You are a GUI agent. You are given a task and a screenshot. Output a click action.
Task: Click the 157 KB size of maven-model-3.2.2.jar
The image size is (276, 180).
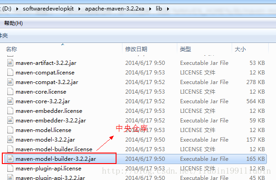click(255, 139)
